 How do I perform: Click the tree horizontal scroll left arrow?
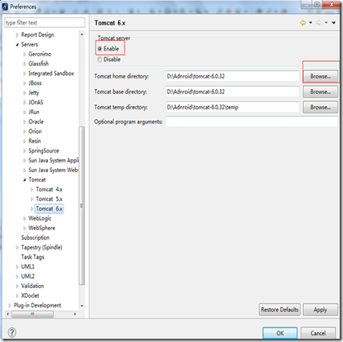(x=7, y=314)
